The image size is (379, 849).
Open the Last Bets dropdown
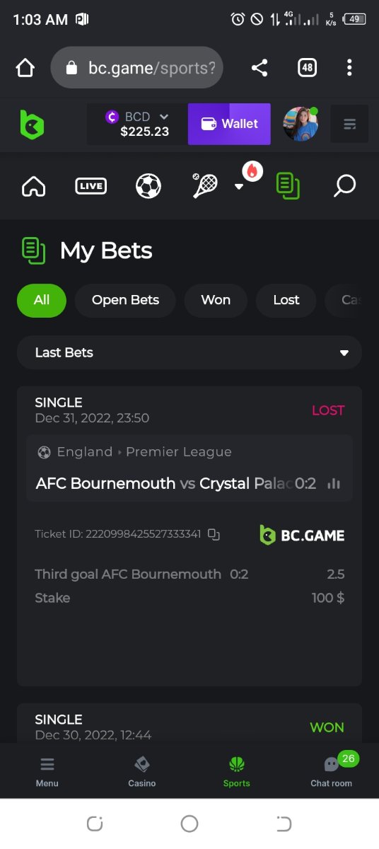(189, 352)
